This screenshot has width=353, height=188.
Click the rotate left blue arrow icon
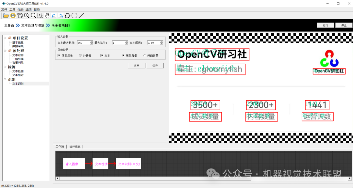(x=54, y=16)
